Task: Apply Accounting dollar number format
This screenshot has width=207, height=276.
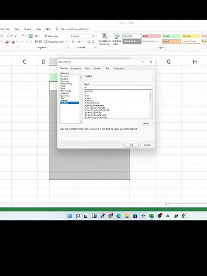Action: click(x=73, y=42)
